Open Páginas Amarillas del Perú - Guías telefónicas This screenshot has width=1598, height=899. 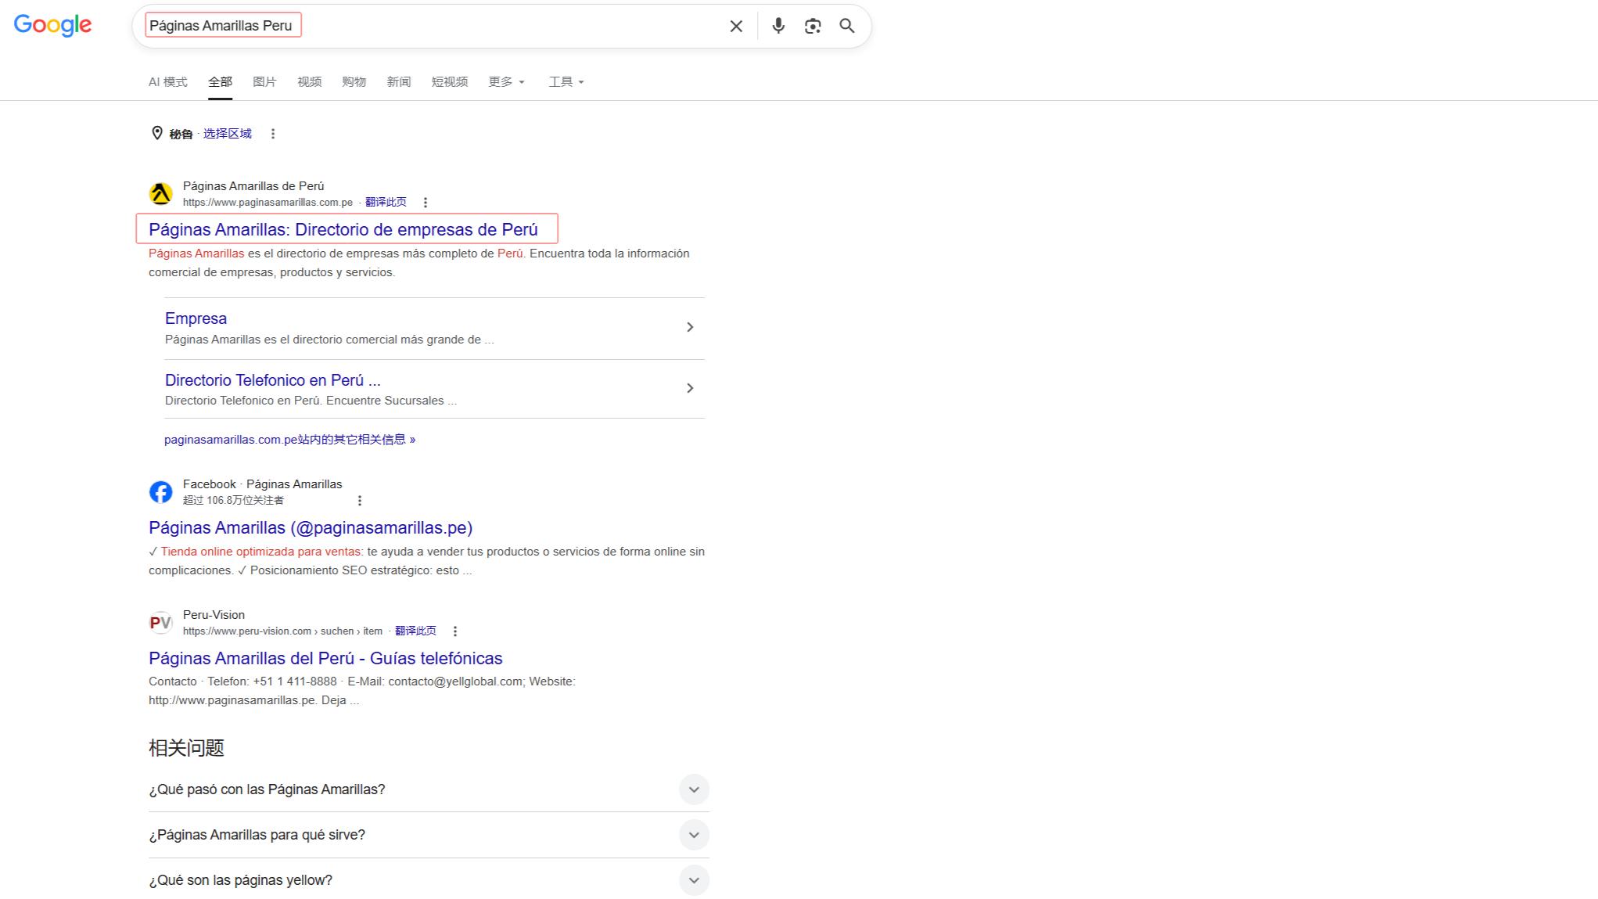325,658
